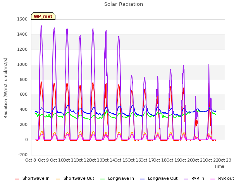This screenshot has width=248, height=186.
Task: Click the Shortwave Out legend entry
Action: (75, 179)
